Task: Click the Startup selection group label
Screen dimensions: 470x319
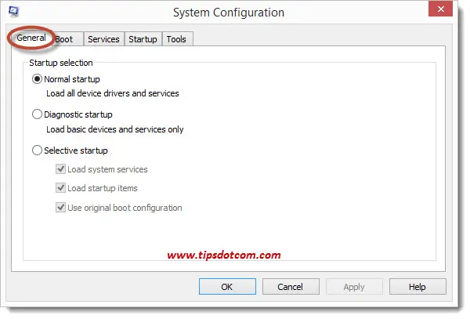Action: click(x=61, y=63)
